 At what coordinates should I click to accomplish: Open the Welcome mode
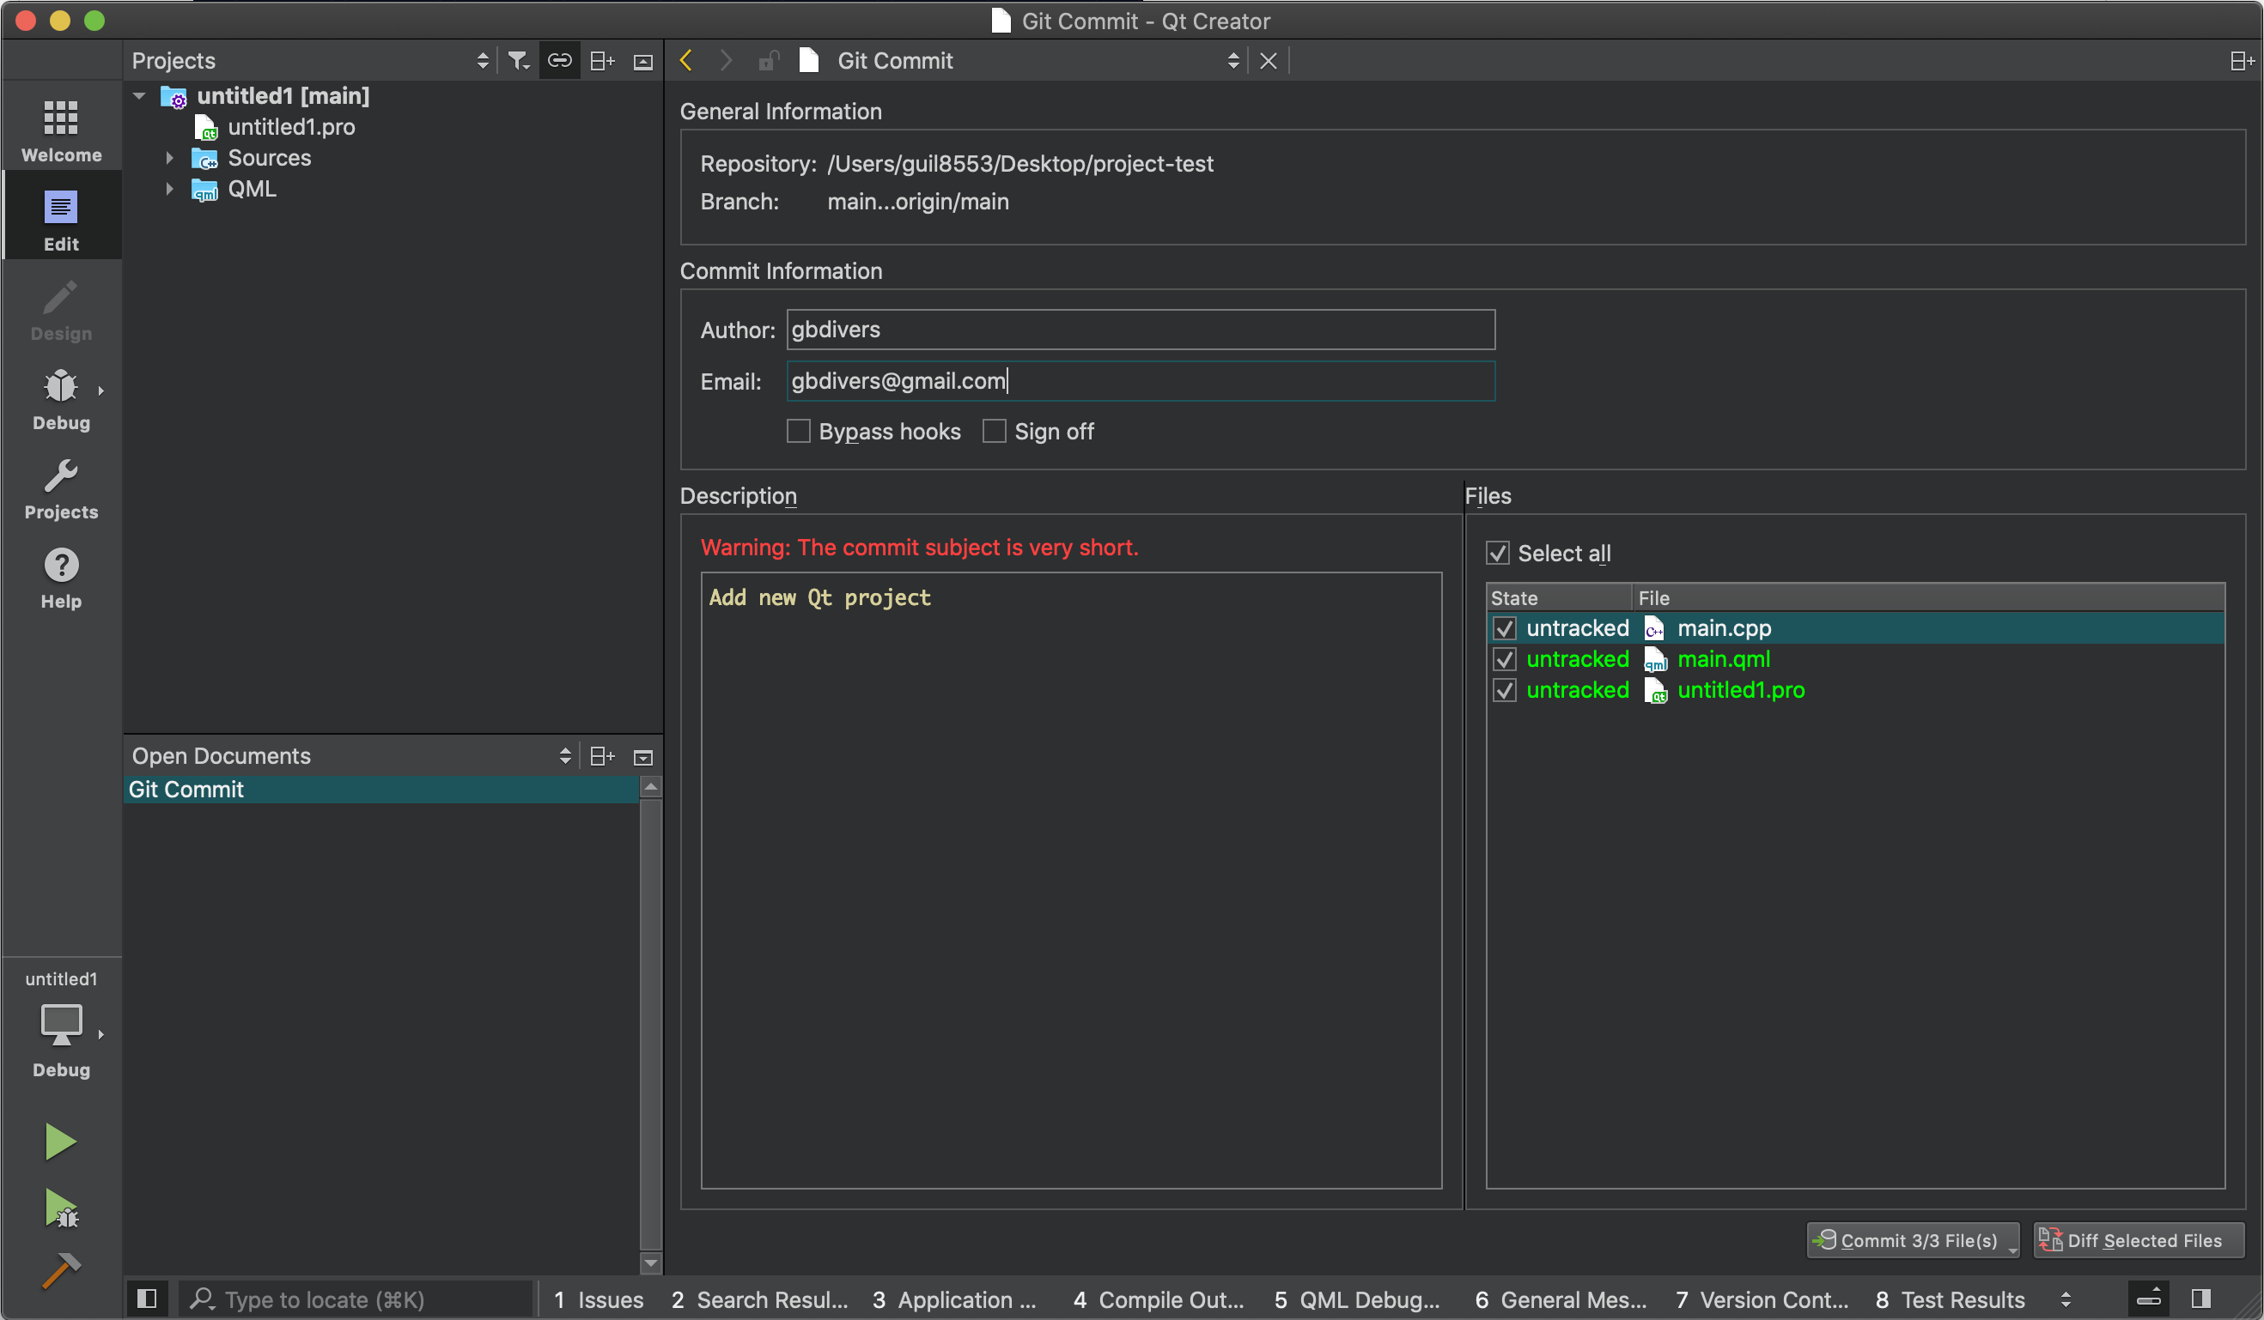click(x=61, y=129)
